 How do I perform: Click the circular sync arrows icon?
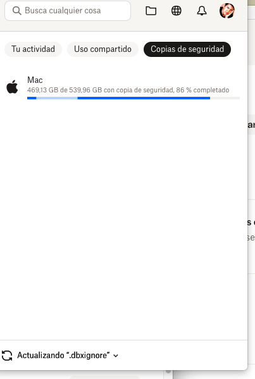pyautogui.click(x=7, y=356)
